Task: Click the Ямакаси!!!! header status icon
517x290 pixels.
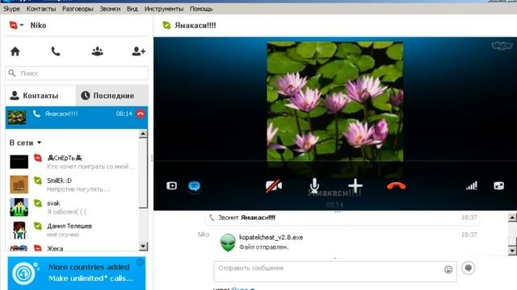Action: point(167,25)
